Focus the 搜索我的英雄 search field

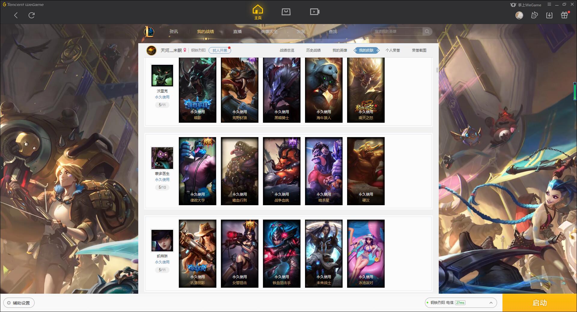coord(397,31)
